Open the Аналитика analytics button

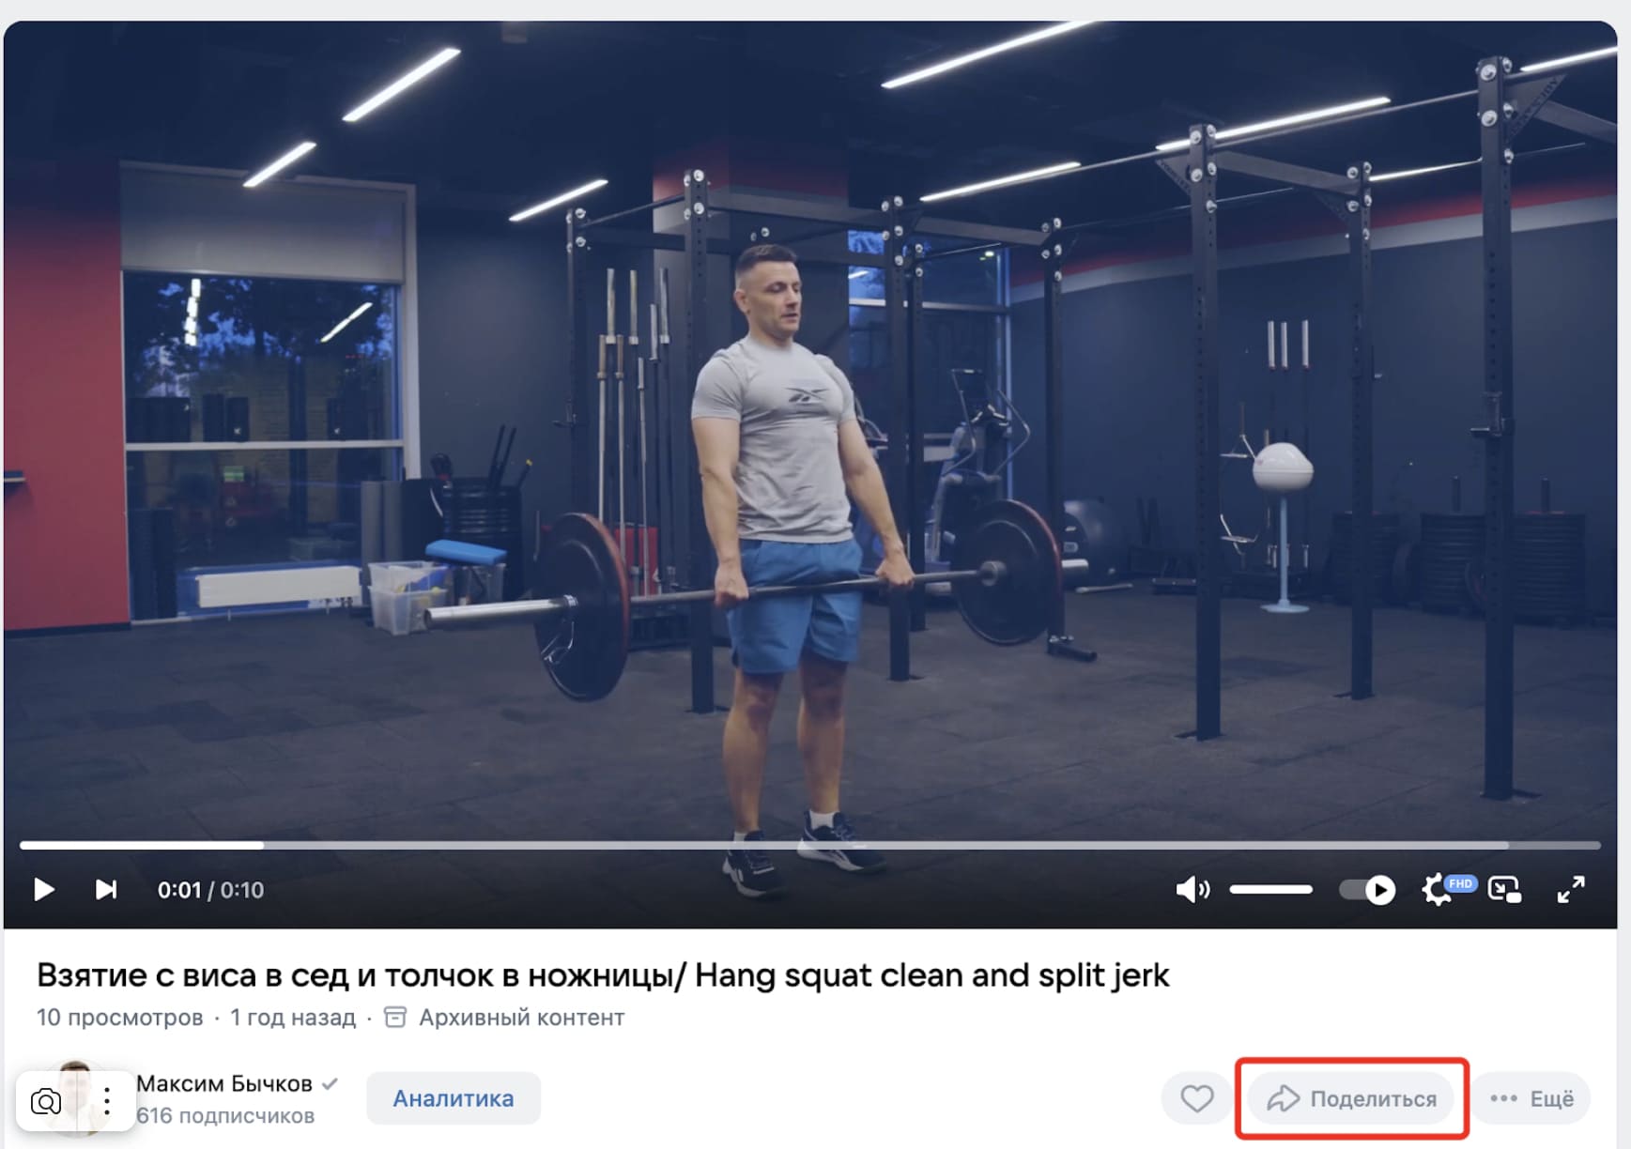click(x=454, y=1098)
